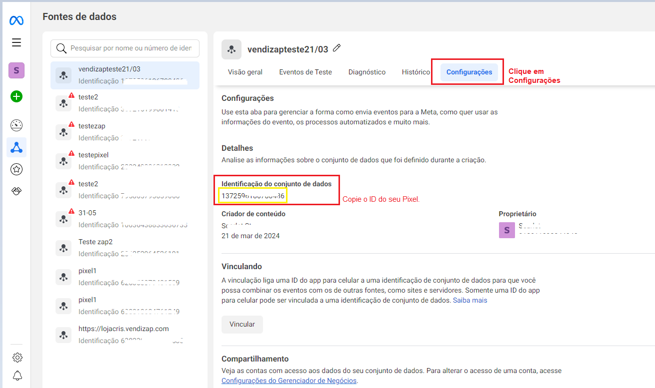Select the data sources triangle icon
This screenshot has height=388, width=655.
[16, 147]
